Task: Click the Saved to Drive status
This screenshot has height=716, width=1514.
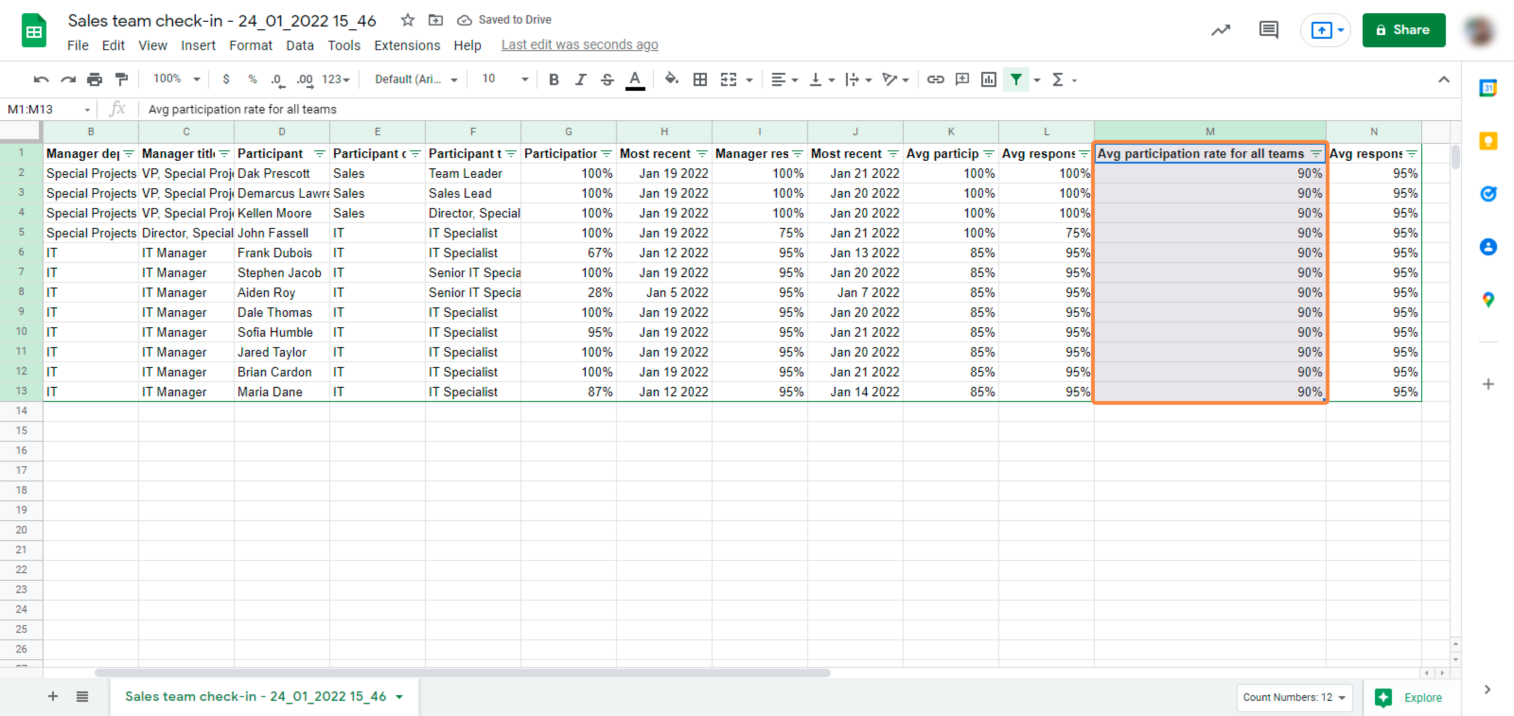Action: [x=504, y=20]
